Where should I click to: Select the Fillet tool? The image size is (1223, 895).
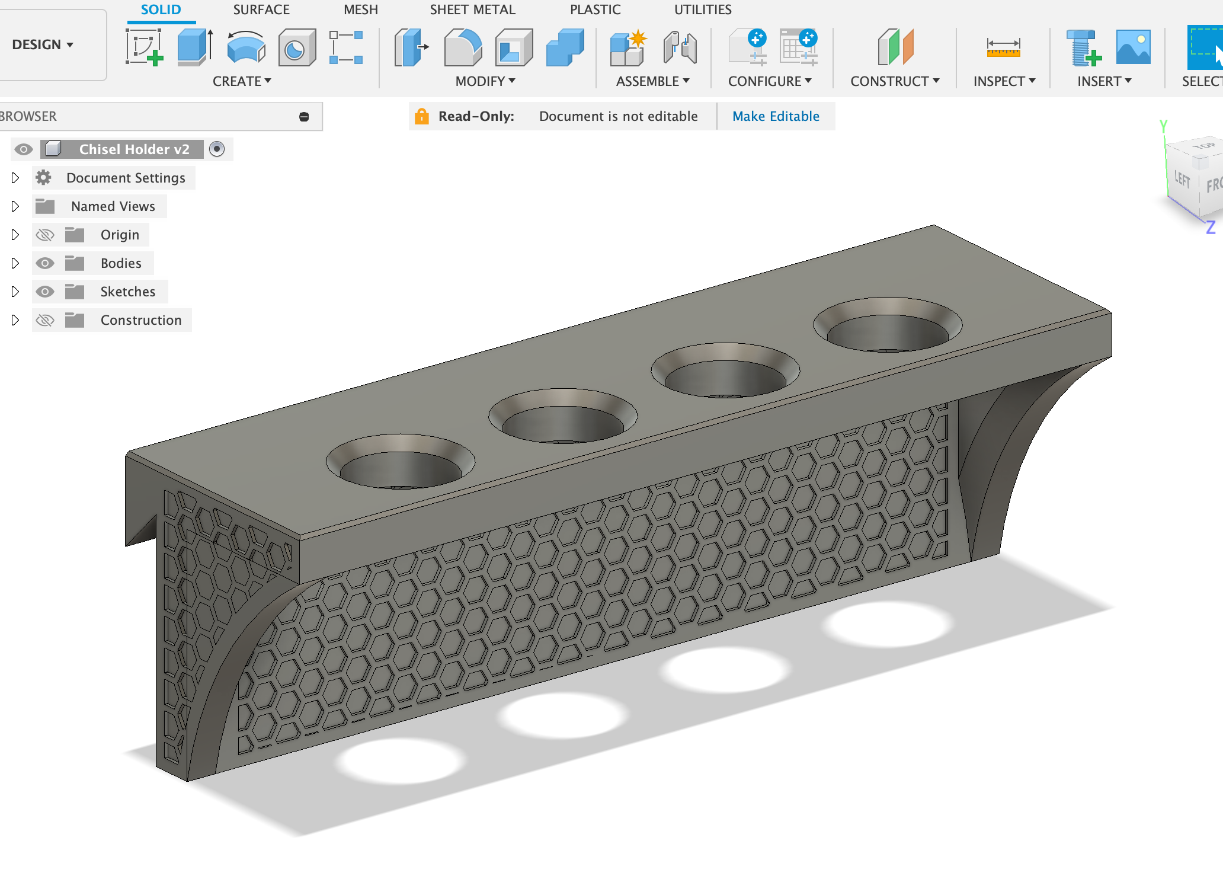[463, 47]
